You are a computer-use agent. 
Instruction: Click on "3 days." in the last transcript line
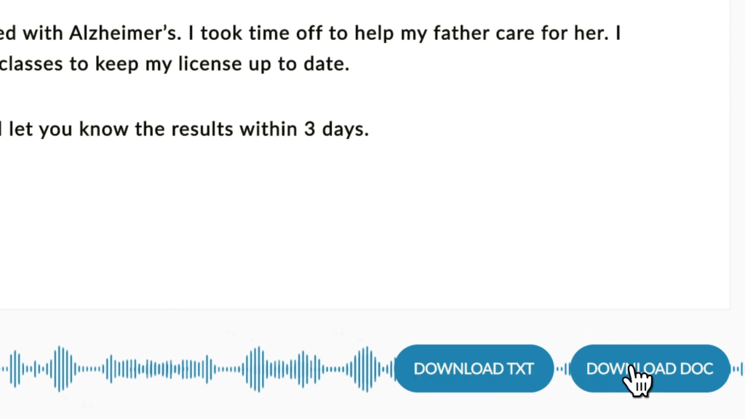pyautogui.click(x=336, y=129)
